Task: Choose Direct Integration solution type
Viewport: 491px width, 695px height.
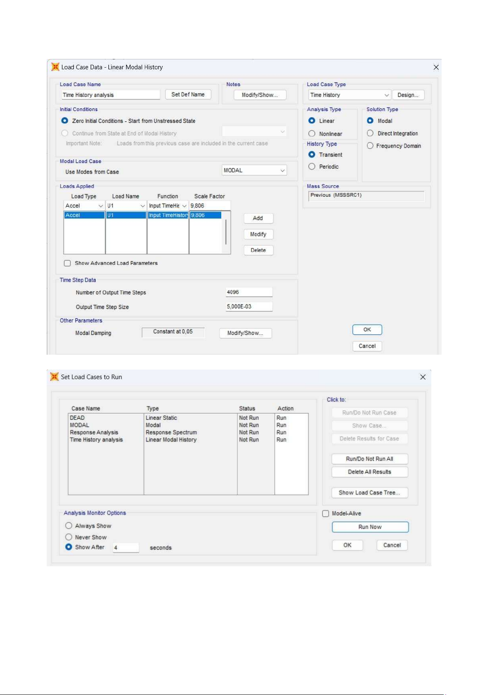Action: tap(370, 133)
